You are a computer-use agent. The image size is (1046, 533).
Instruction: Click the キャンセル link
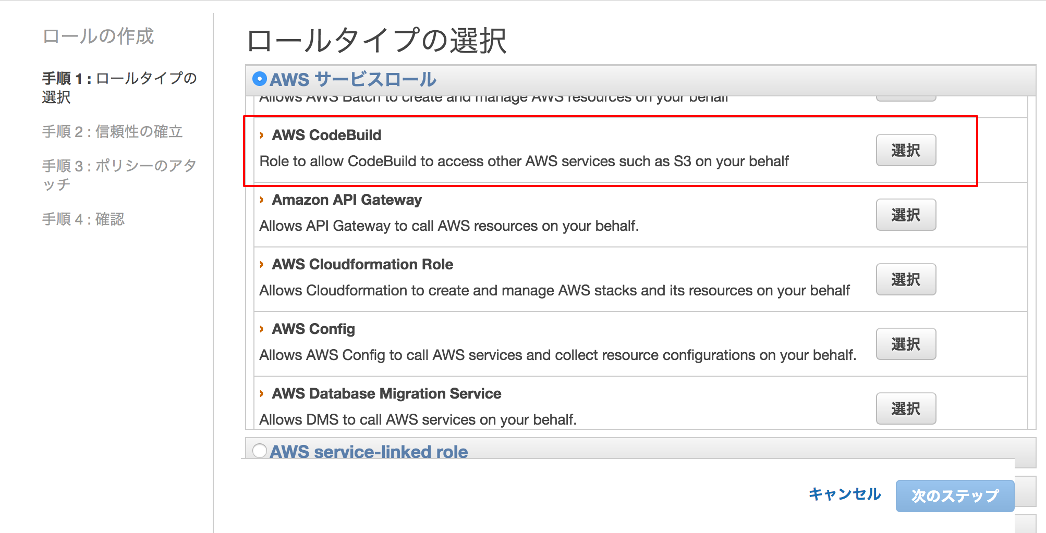(x=845, y=495)
